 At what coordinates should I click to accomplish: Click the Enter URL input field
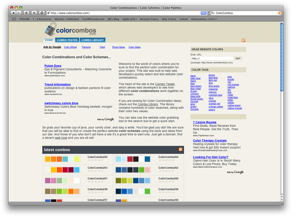tap(212, 59)
